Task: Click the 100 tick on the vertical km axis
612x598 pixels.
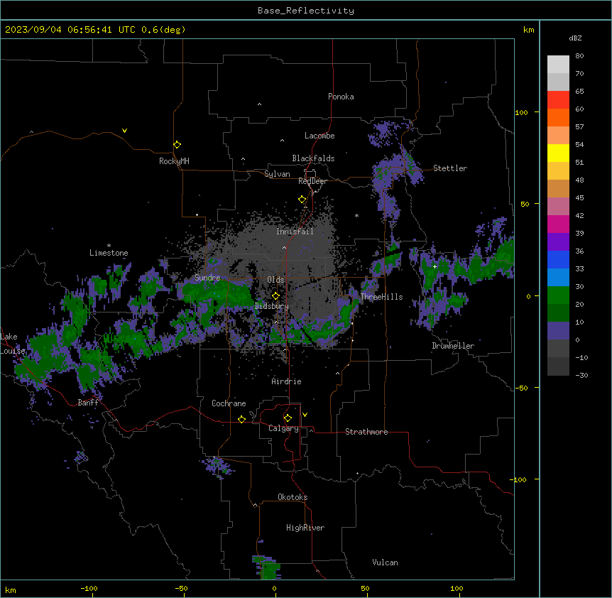Action: (521, 112)
